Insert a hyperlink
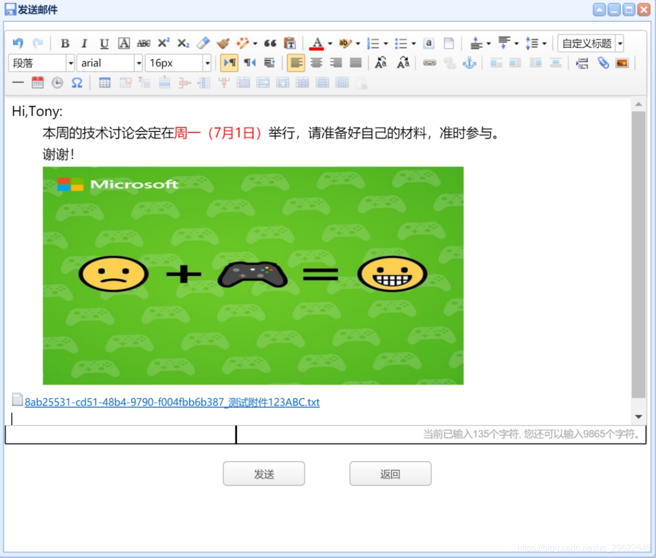 (x=429, y=63)
